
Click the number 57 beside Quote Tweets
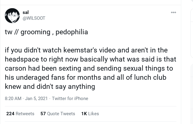point(43,114)
